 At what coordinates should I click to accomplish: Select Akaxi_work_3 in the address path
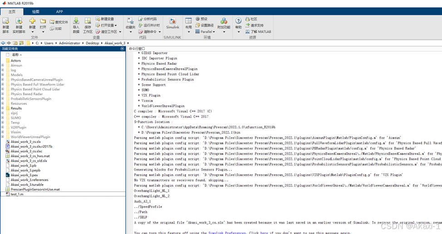tap(115, 43)
